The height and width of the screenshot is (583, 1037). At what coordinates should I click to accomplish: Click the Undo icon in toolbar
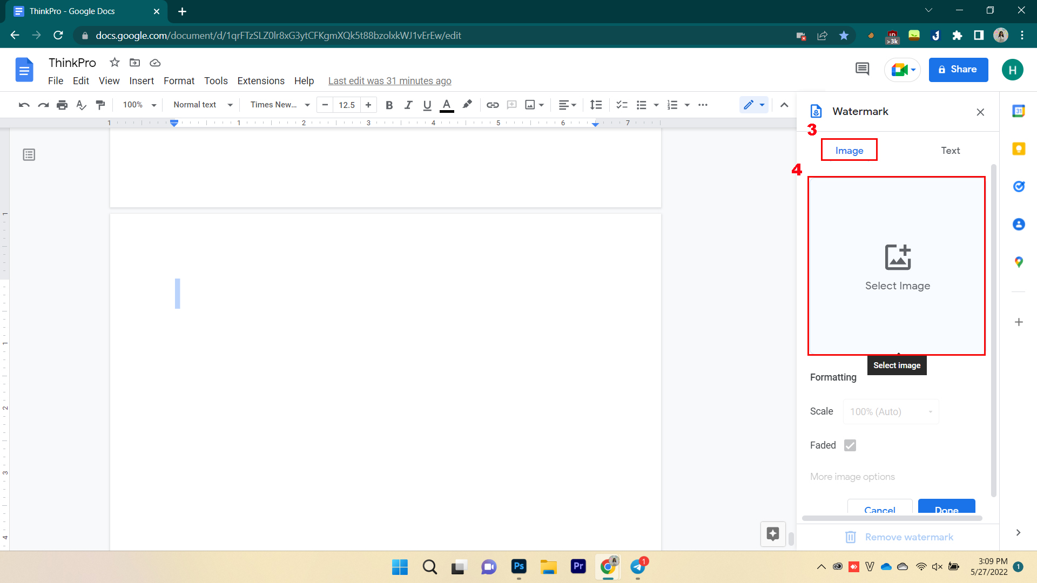pos(23,105)
